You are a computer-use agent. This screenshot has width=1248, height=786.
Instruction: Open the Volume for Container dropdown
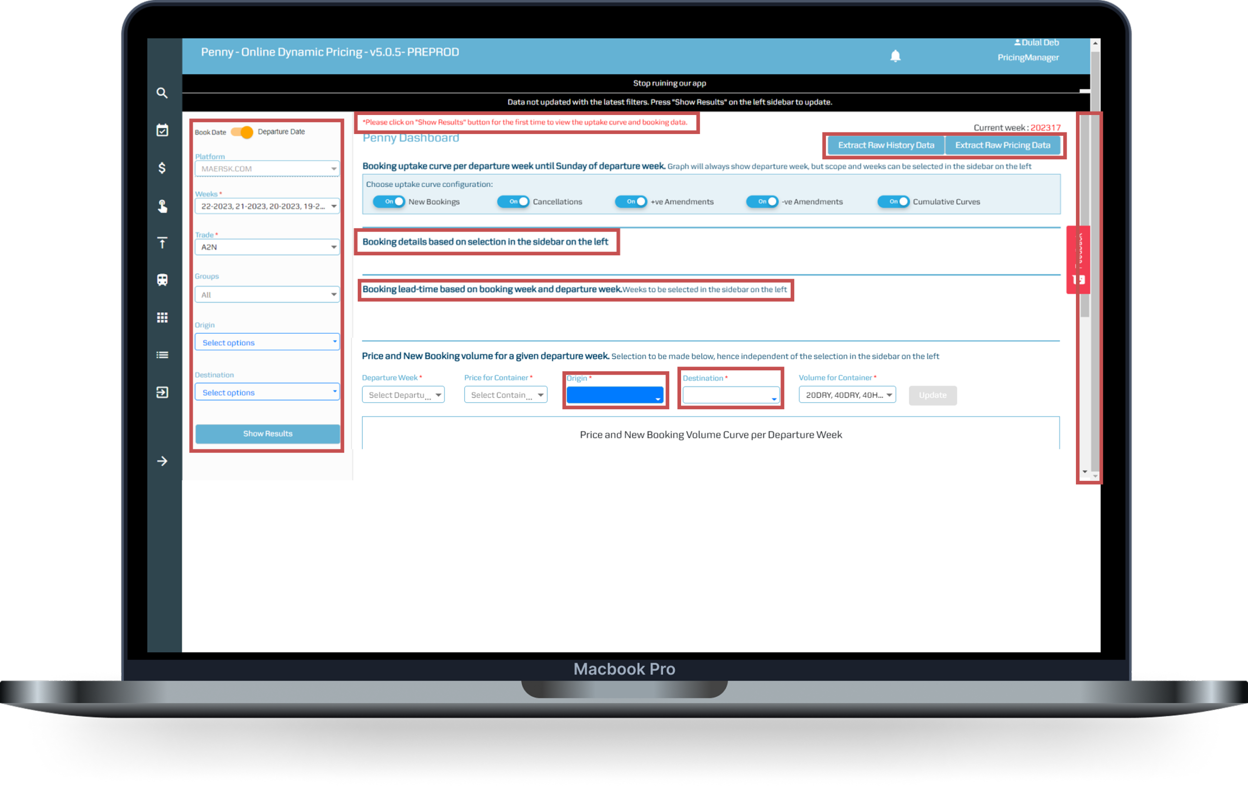point(847,395)
